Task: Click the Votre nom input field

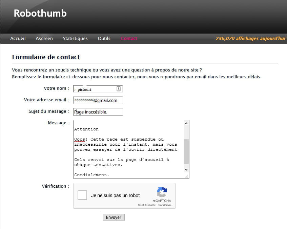Action: point(98,89)
